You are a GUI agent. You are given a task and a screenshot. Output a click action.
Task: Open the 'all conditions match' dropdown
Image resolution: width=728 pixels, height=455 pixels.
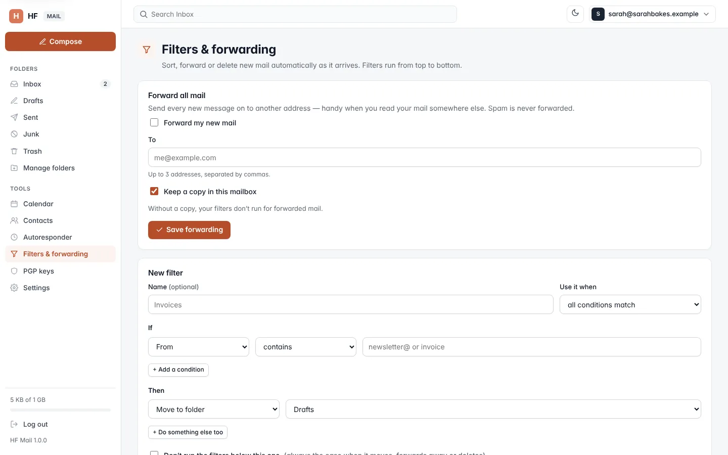[x=630, y=304]
